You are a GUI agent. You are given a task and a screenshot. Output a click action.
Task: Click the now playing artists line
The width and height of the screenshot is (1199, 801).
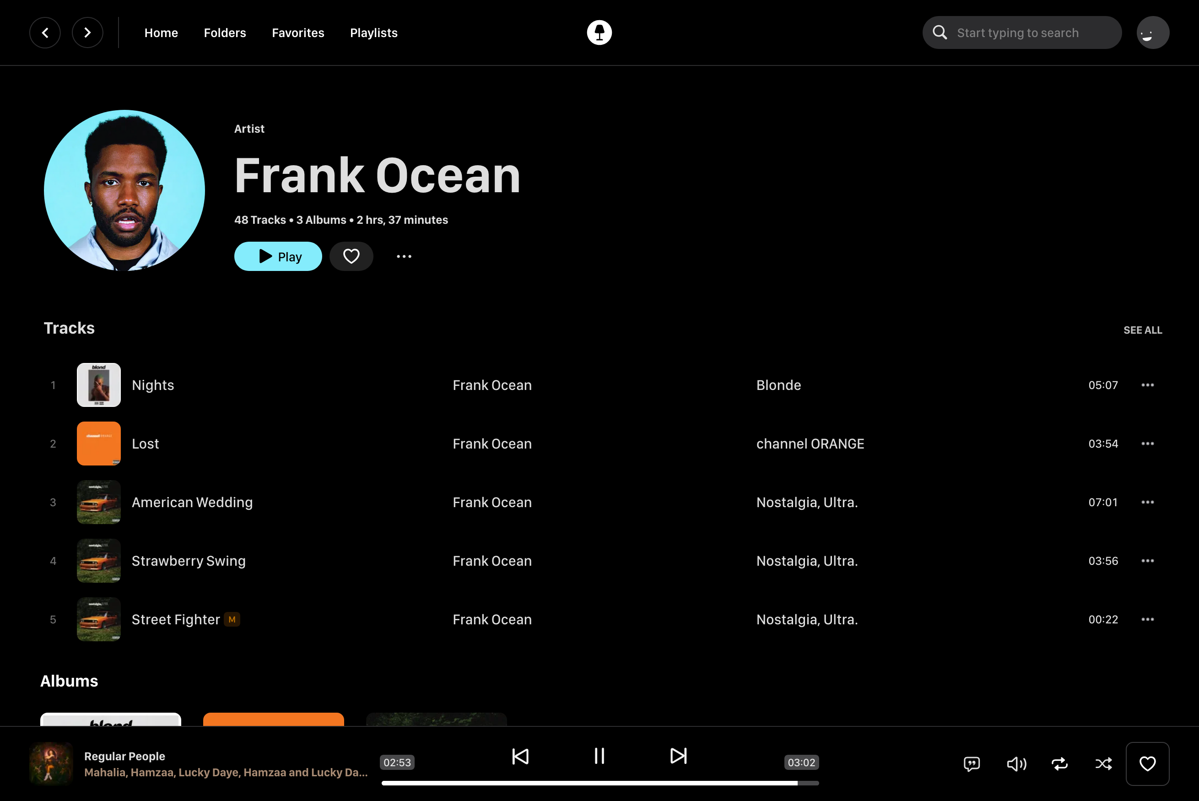tap(226, 773)
